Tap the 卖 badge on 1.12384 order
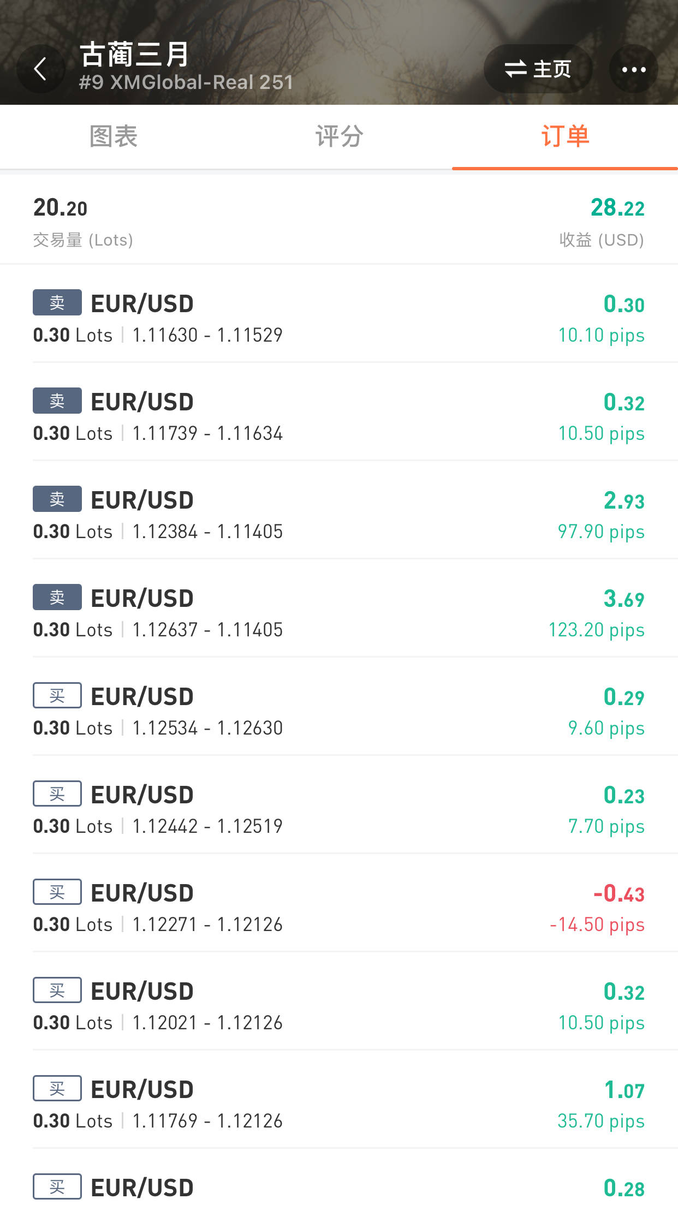 point(57,499)
